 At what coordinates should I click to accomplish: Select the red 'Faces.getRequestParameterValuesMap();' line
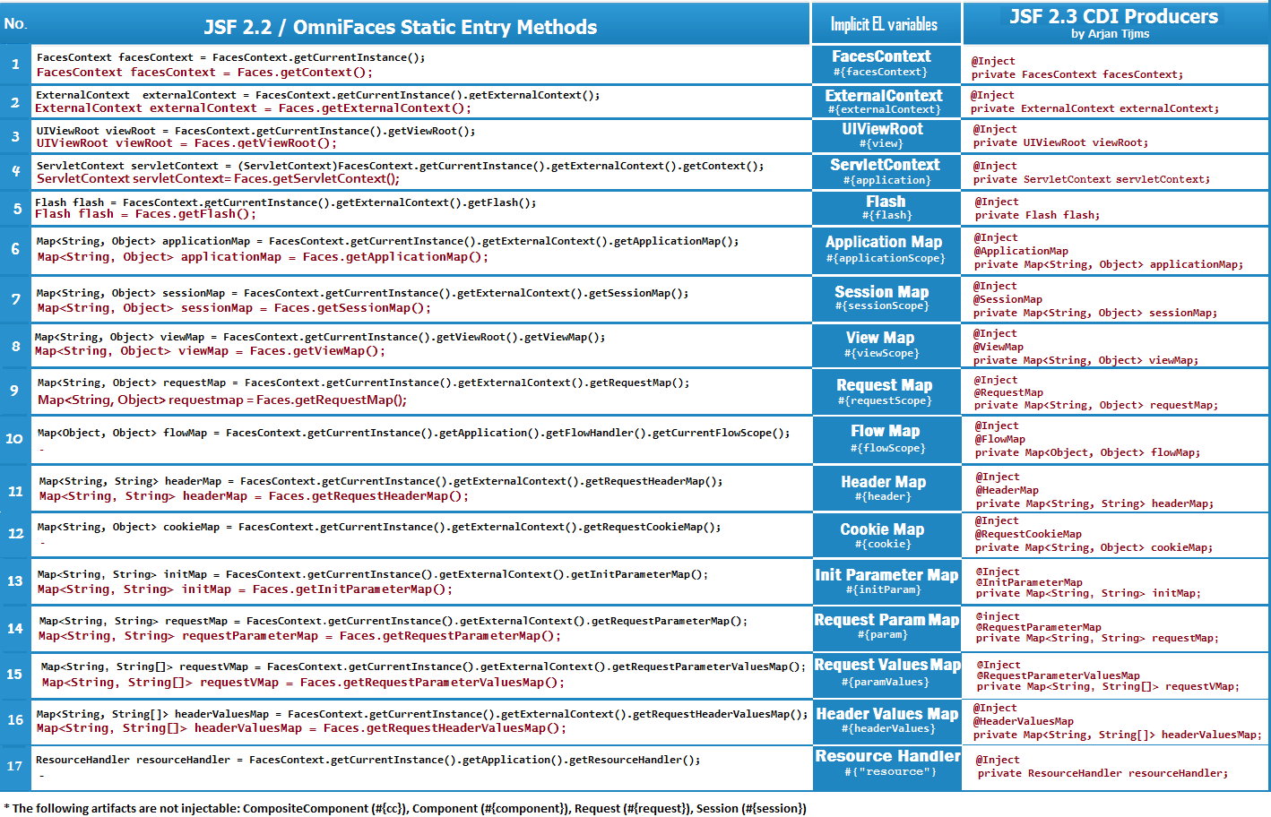303,683
